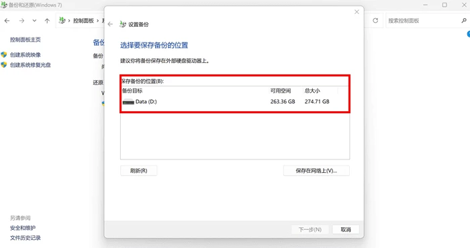The height and width of the screenshot is (248, 470).
Task: Close the 设置备份 dialog
Action: (357, 12)
